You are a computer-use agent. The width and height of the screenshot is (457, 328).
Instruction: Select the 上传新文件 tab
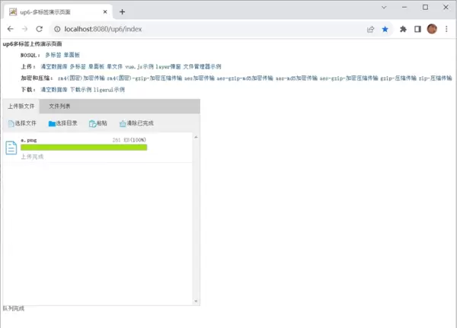[x=21, y=107]
